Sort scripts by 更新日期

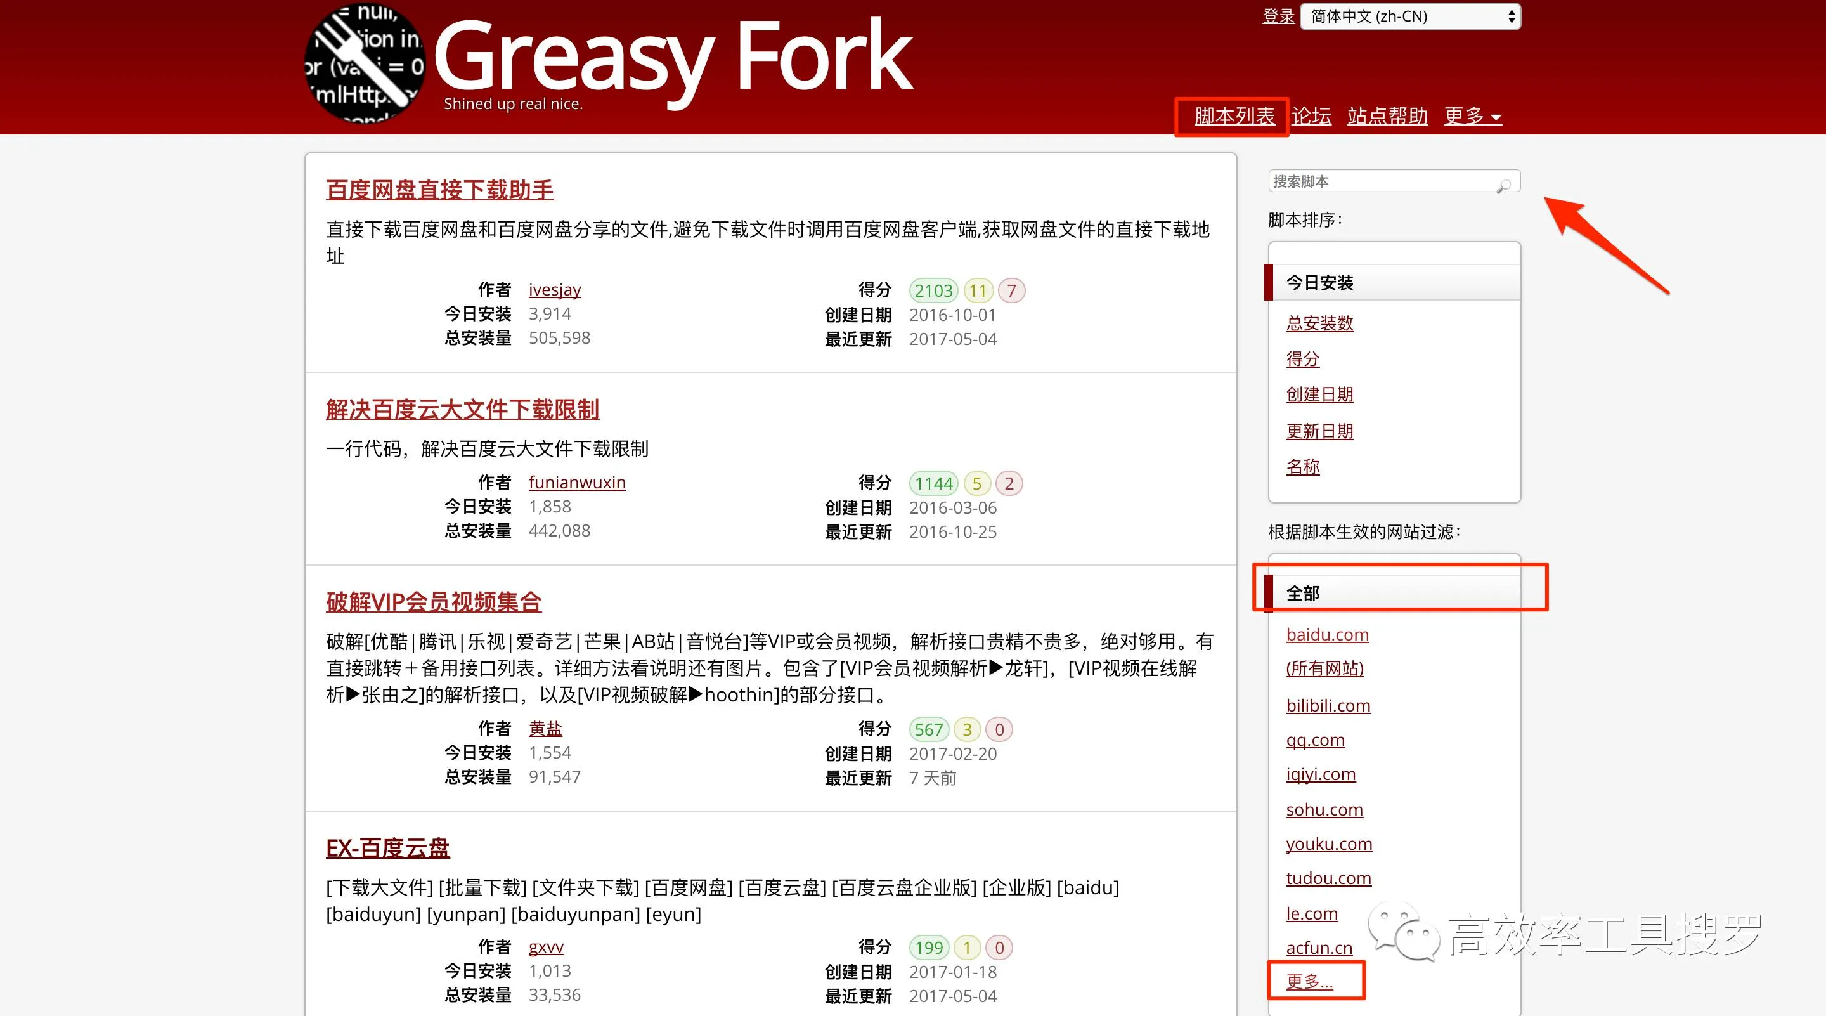pyautogui.click(x=1319, y=431)
